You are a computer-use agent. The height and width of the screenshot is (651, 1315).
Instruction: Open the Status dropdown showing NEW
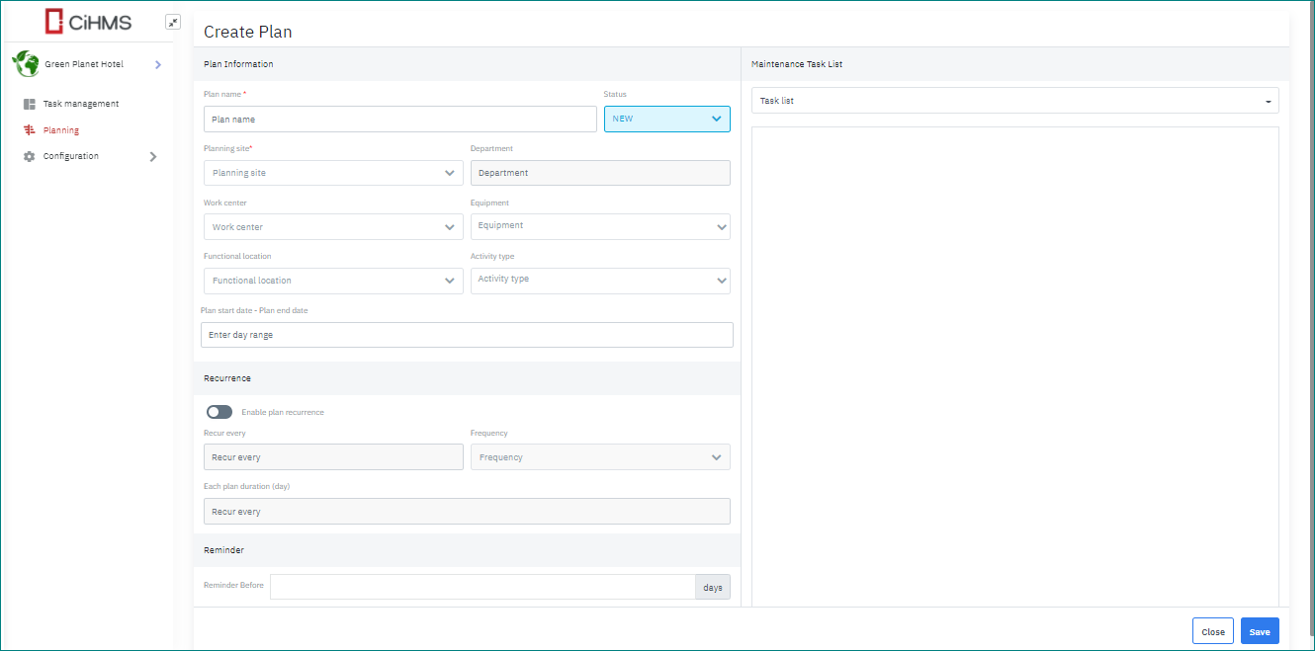[666, 119]
